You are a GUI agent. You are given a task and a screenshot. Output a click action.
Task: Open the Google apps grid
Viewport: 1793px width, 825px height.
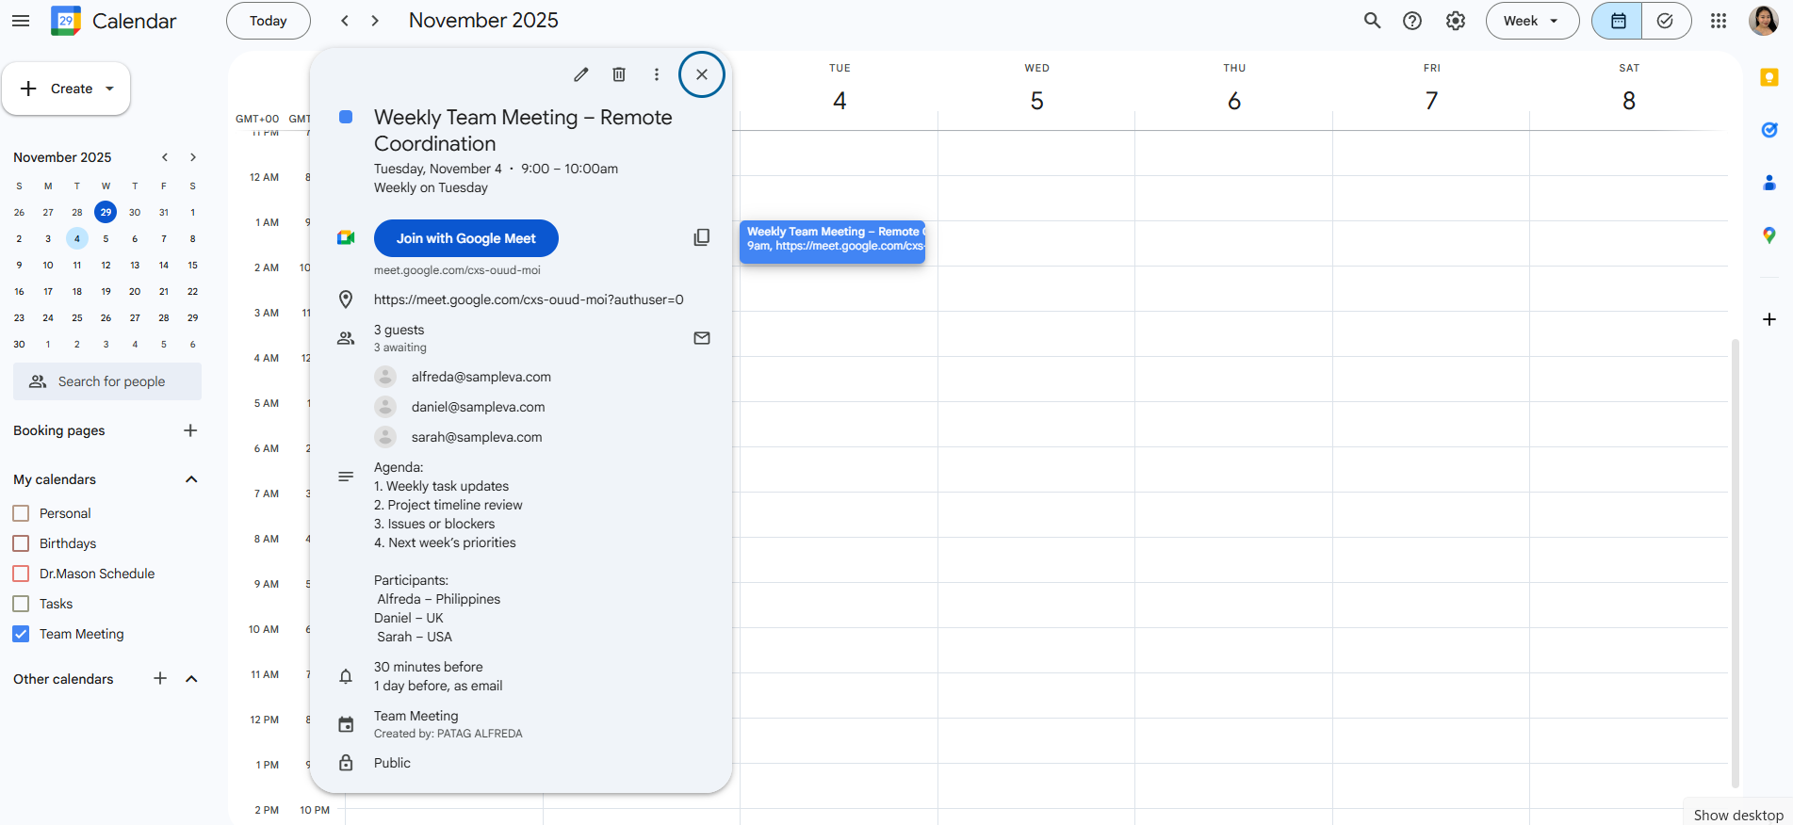click(1719, 21)
